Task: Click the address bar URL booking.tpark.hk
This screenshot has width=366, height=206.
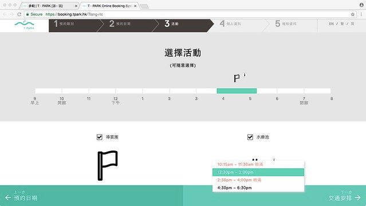Action: pos(74,14)
